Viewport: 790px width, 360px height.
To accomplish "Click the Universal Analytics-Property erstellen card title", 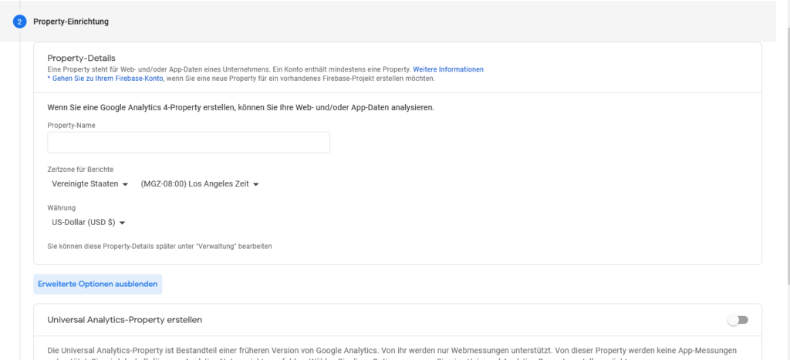I will 124,320.
